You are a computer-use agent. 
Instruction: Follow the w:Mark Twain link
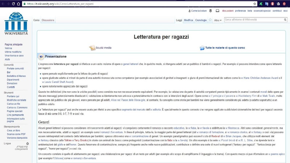pos(267,96)
